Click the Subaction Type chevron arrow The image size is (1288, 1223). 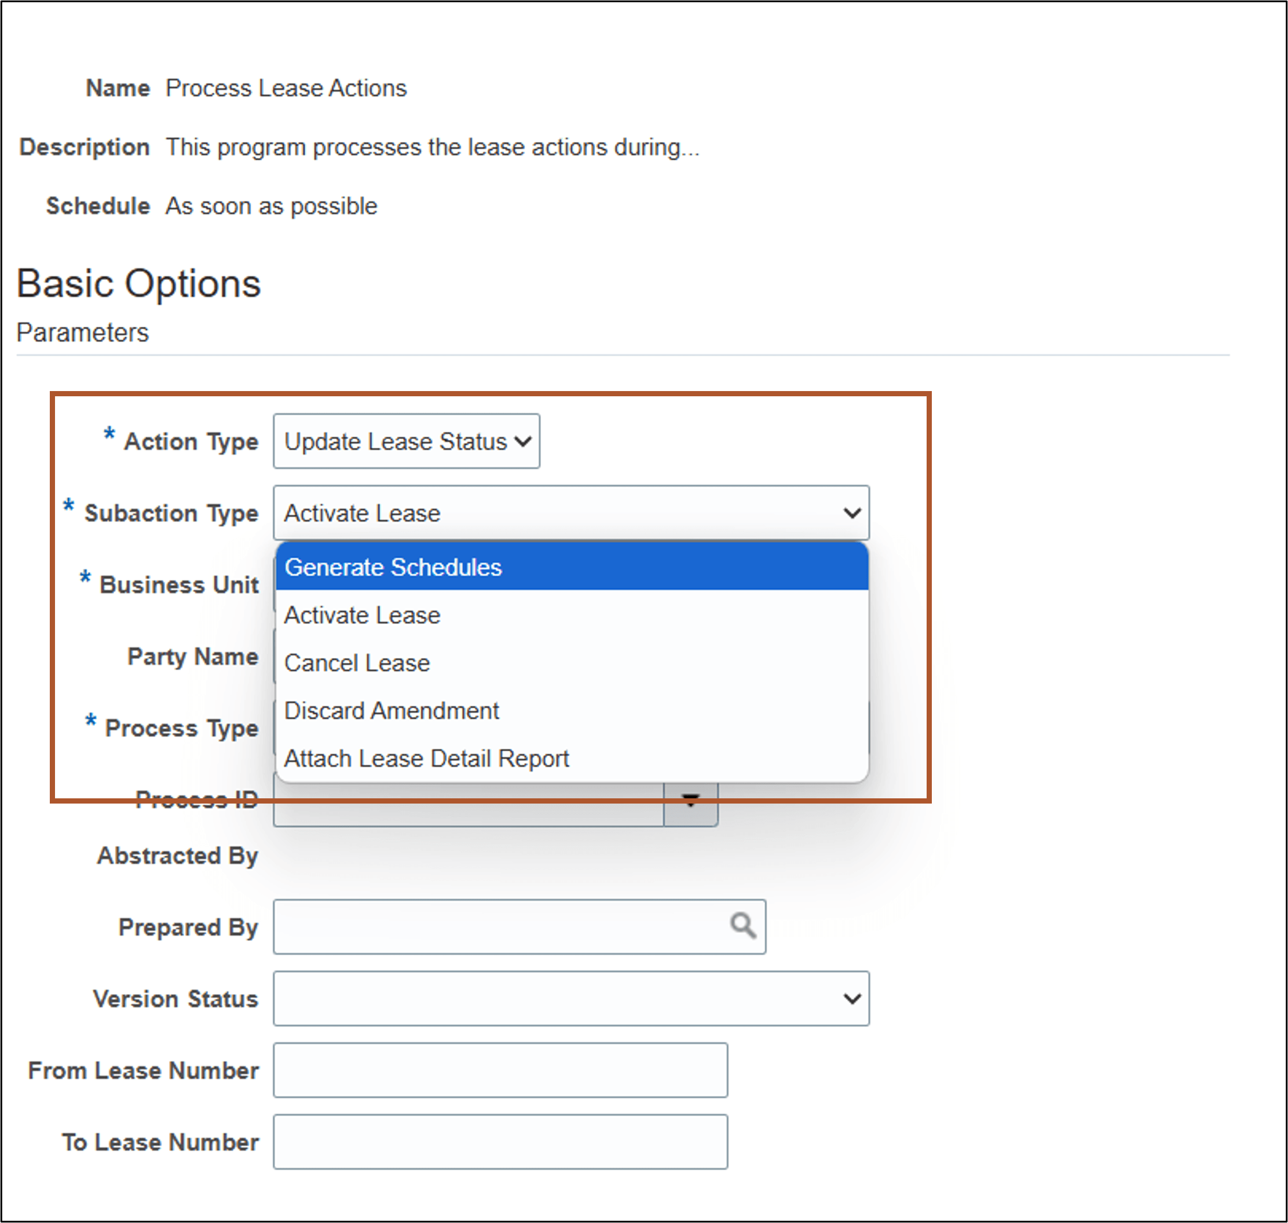[852, 513]
